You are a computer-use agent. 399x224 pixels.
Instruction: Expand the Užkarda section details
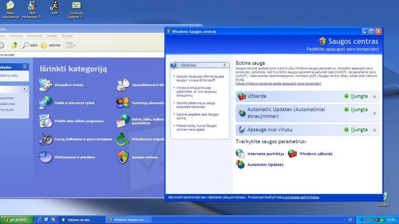pos(375,96)
